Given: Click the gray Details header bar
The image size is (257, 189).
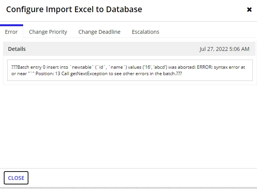Looking at the screenshot, I should (x=129, y=49).
